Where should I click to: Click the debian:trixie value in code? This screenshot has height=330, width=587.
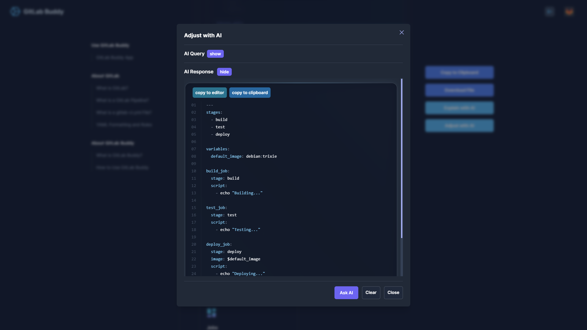[x=261, y=156]
